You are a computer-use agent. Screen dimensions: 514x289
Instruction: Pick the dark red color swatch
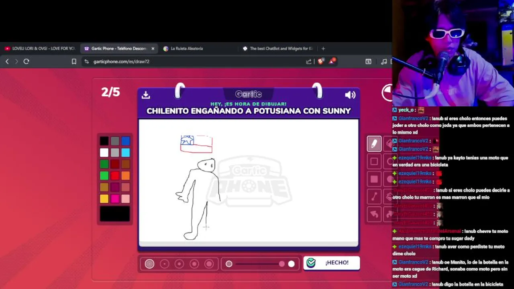pyautogui.click(x=115, y=164)
